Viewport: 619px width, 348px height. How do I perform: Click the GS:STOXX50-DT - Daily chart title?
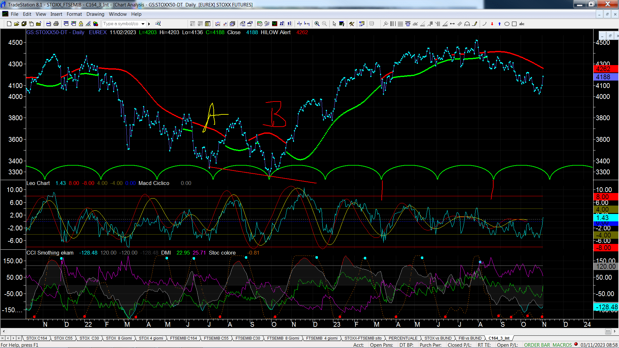pyautogui.click(x=55, y=32)
